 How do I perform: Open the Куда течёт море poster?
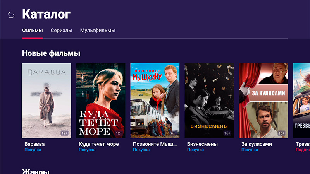pyautogui.click(x=101, y=101)
